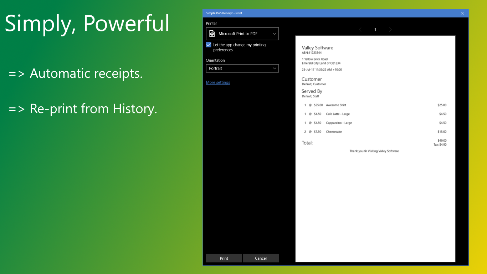Go to next preview page arrow
Image resolution: width=487 pixels, height=274 pixels.
pos(390,30)
